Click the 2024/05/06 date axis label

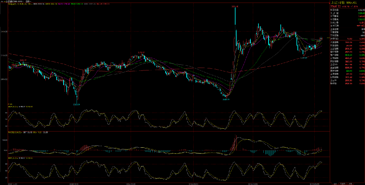click(x=130, y=183)
